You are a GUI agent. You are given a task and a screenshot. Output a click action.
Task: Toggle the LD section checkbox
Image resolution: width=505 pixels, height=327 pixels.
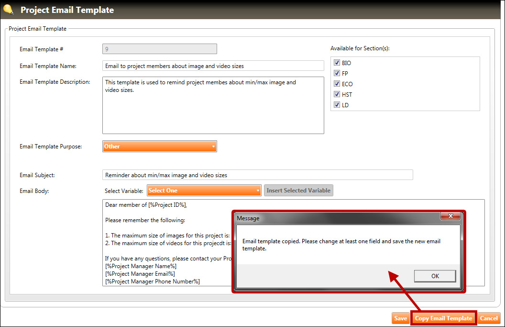(x=337, y=105)
